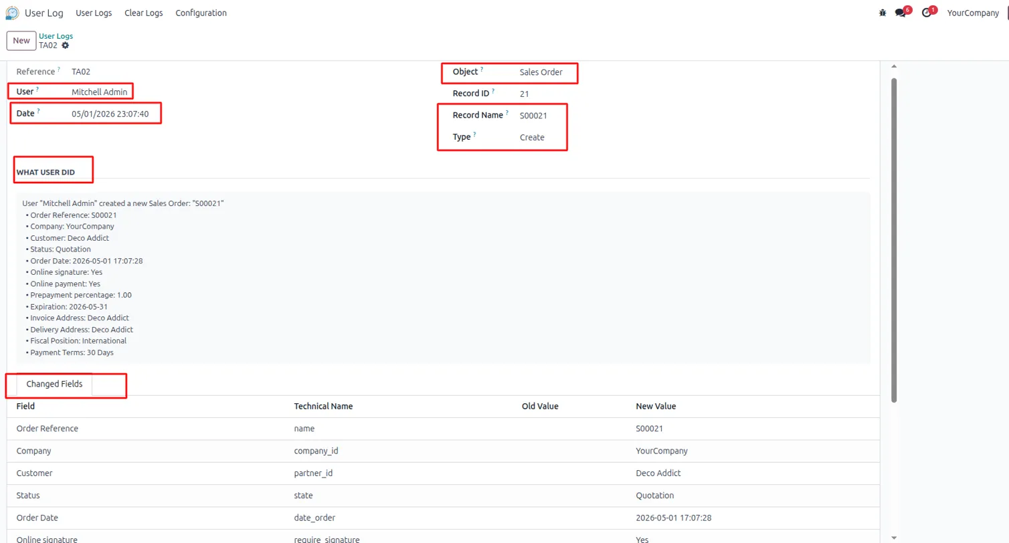Open the chat messages icon

[901, 13]
